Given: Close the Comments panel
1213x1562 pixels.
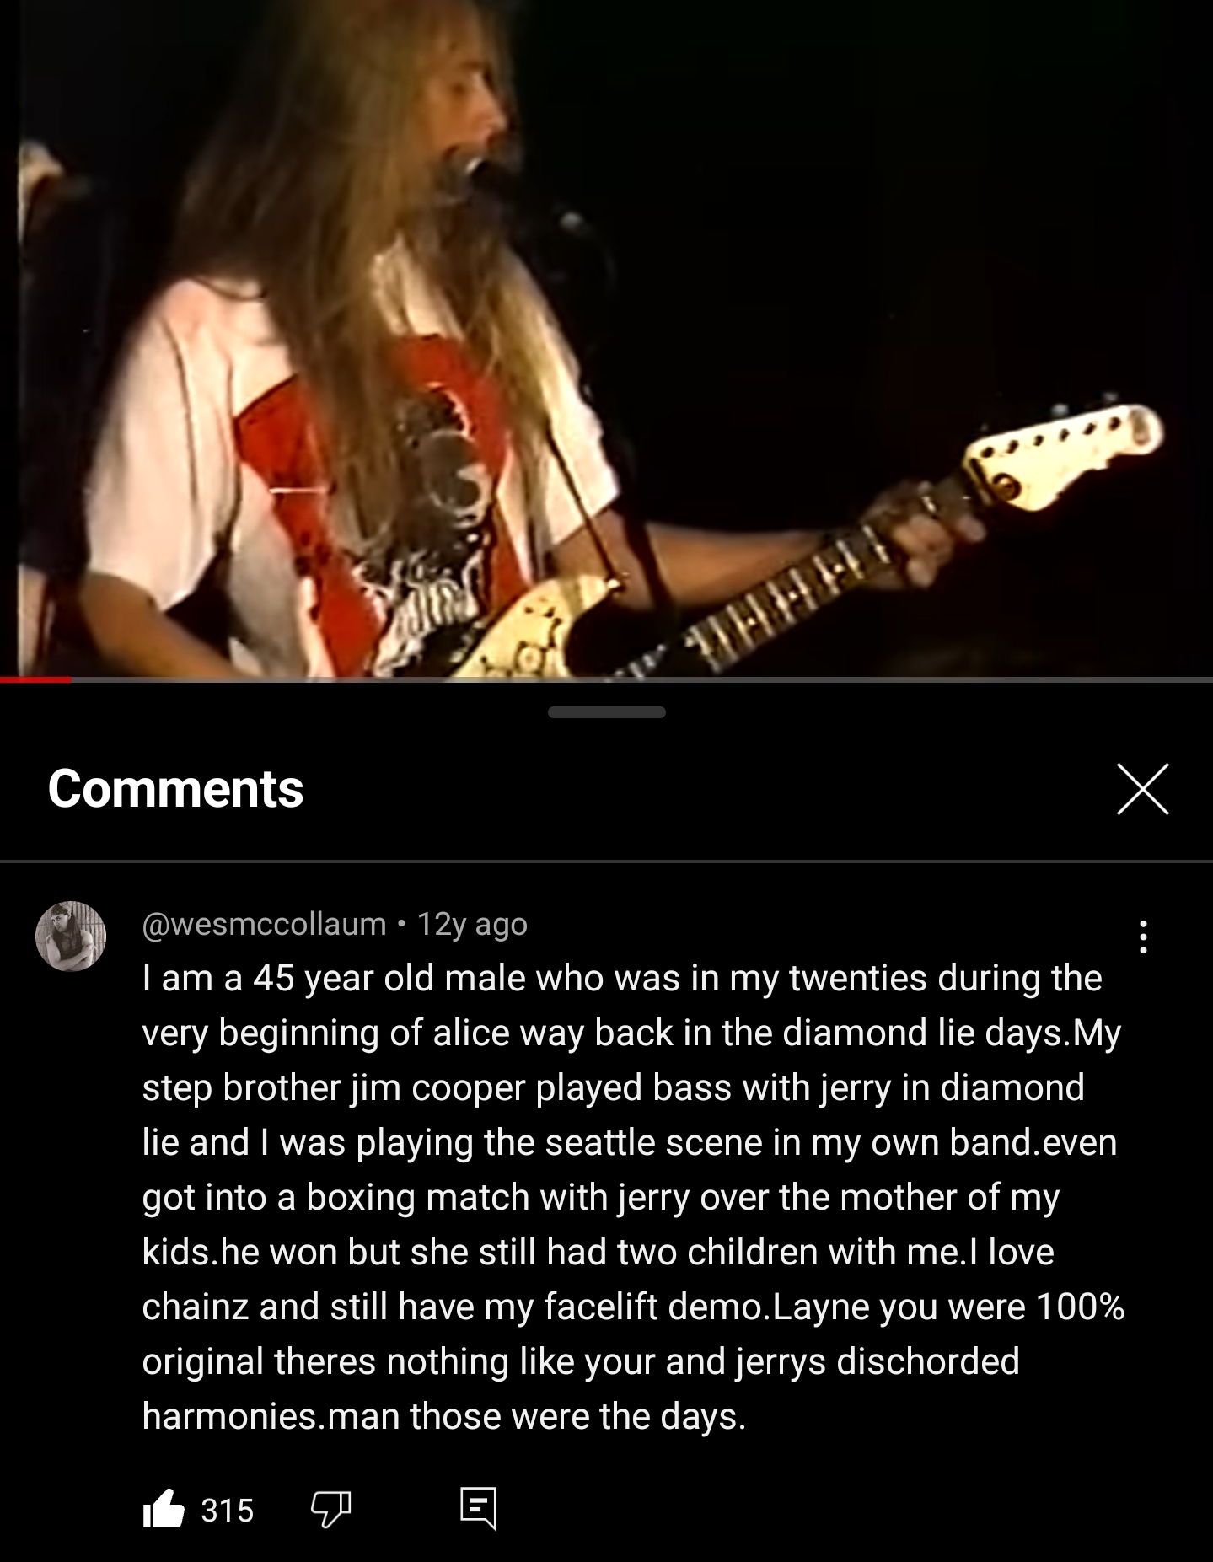Looking at the screenshot, I should tap(1143, 789).
